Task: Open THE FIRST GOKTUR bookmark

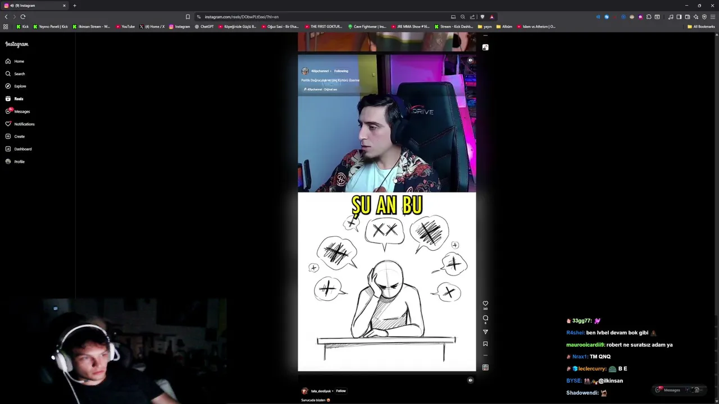Action: pos(324,26)
